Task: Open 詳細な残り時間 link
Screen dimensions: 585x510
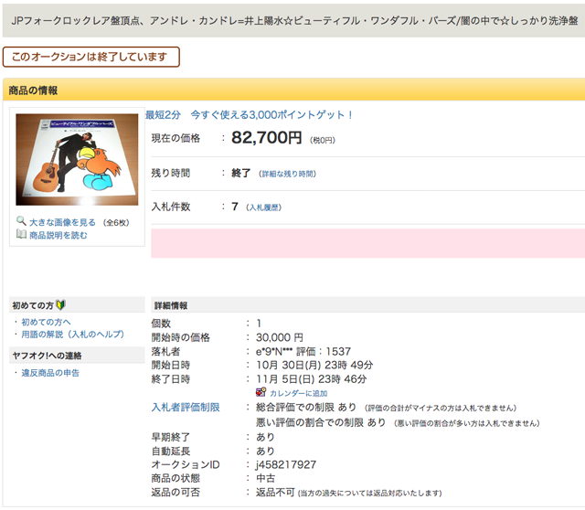Action: (x=288, y=174)
